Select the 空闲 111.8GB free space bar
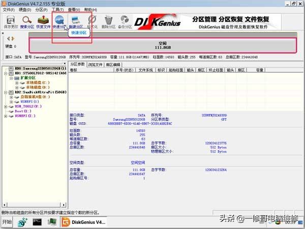This screenshot has width=305, height=229. click(163, 45)
